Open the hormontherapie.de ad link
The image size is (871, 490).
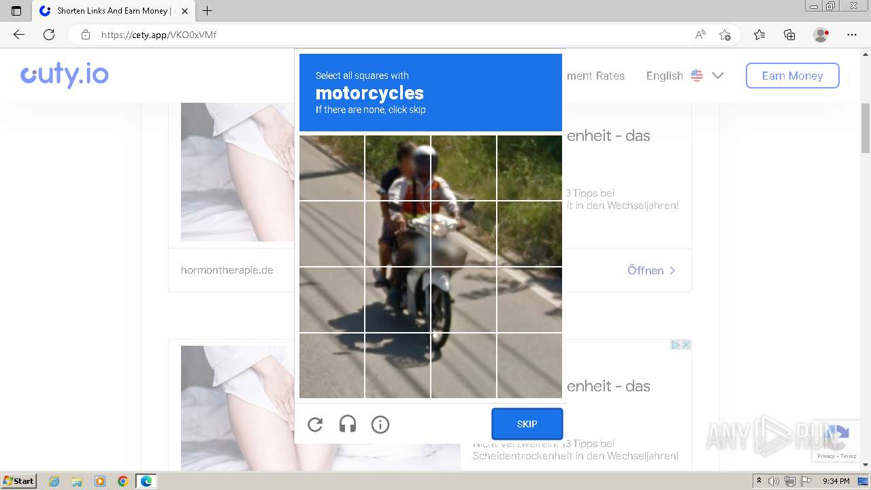click(227, 270)
